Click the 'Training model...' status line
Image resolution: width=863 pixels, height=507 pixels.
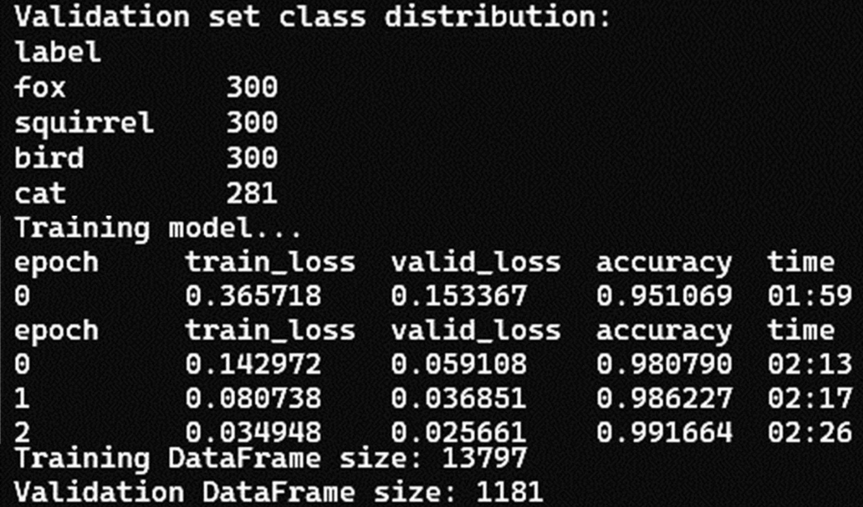(158, 228)
